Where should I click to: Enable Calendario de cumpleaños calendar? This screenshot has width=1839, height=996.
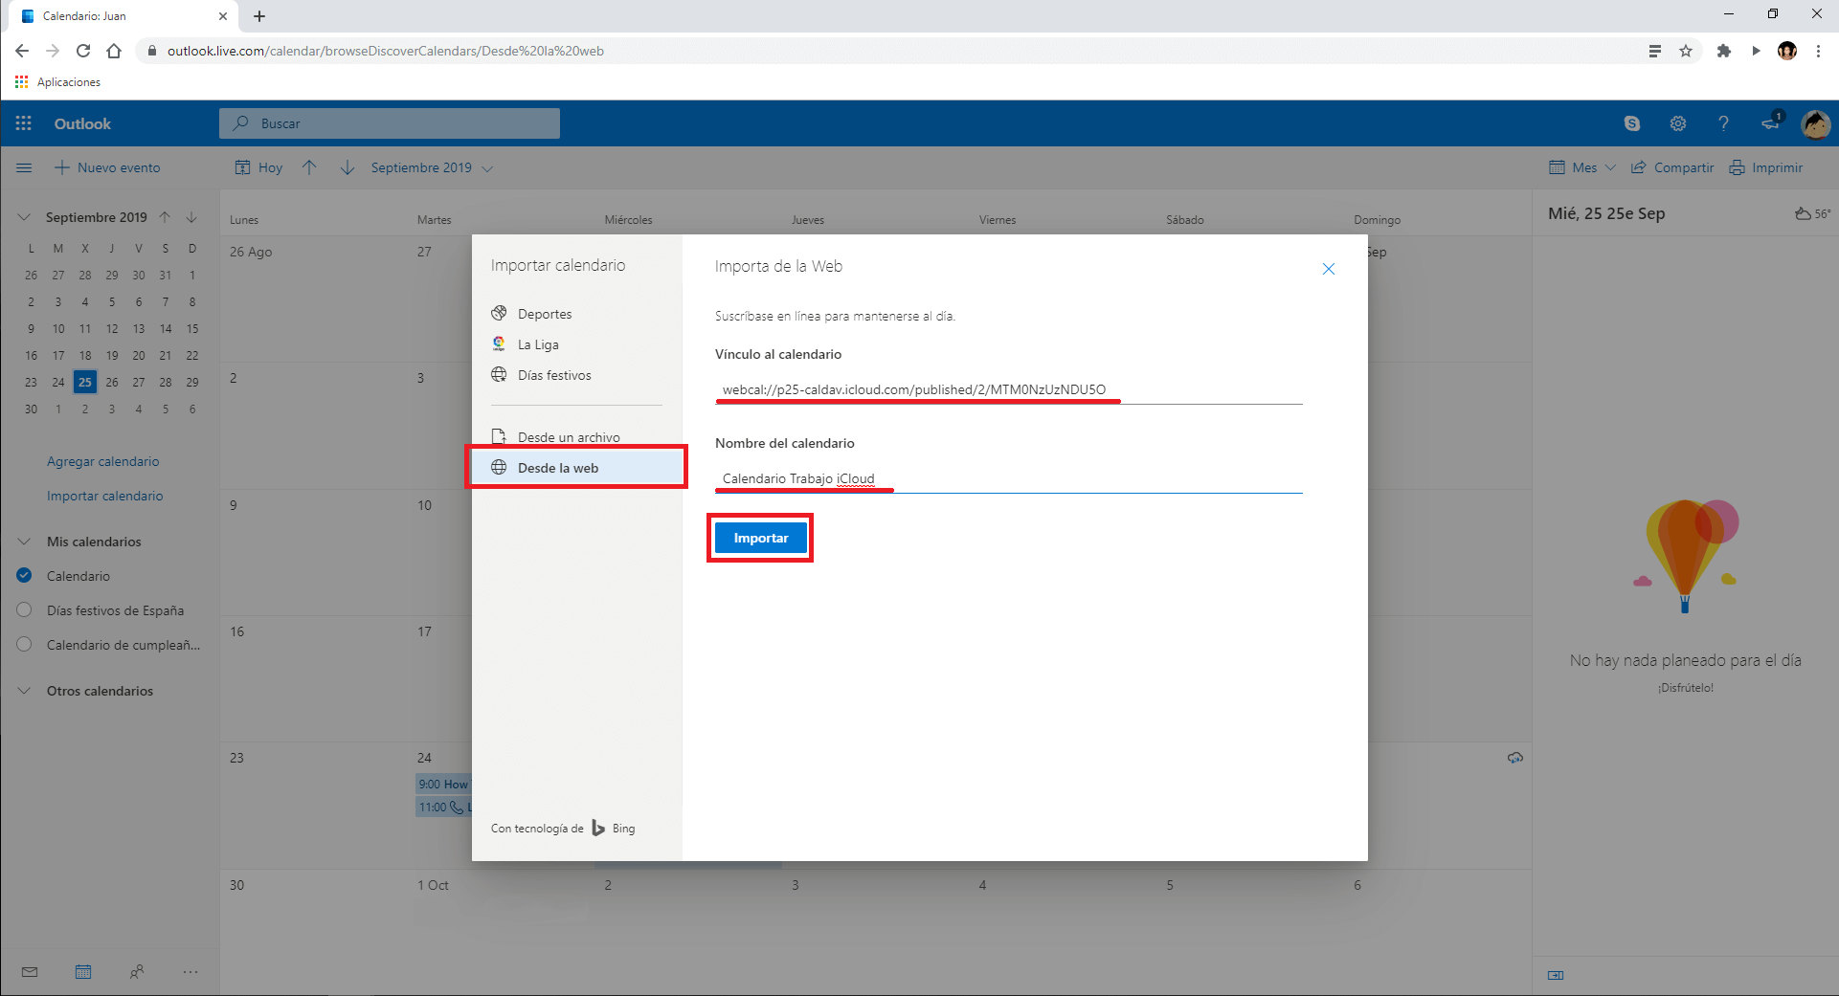(x=25, y=645)
